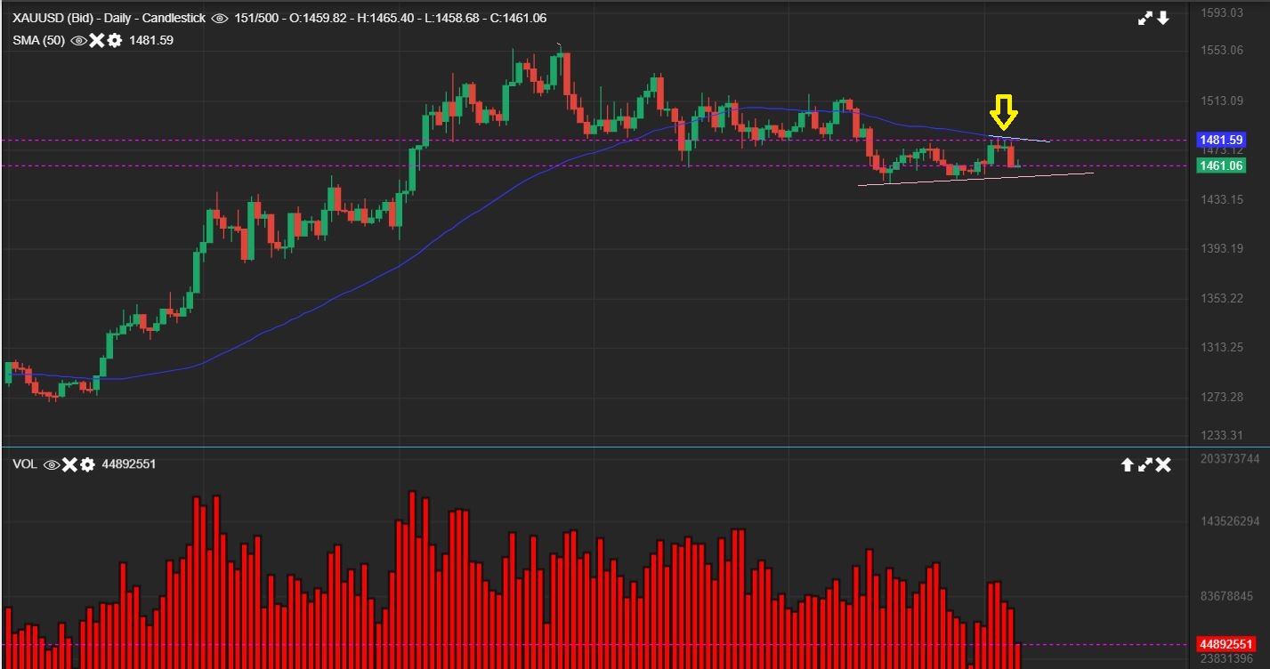Click the 1553.06 price axis label
The width and height of the screenshot is (1270, 669).
[x=1221, y=50]
